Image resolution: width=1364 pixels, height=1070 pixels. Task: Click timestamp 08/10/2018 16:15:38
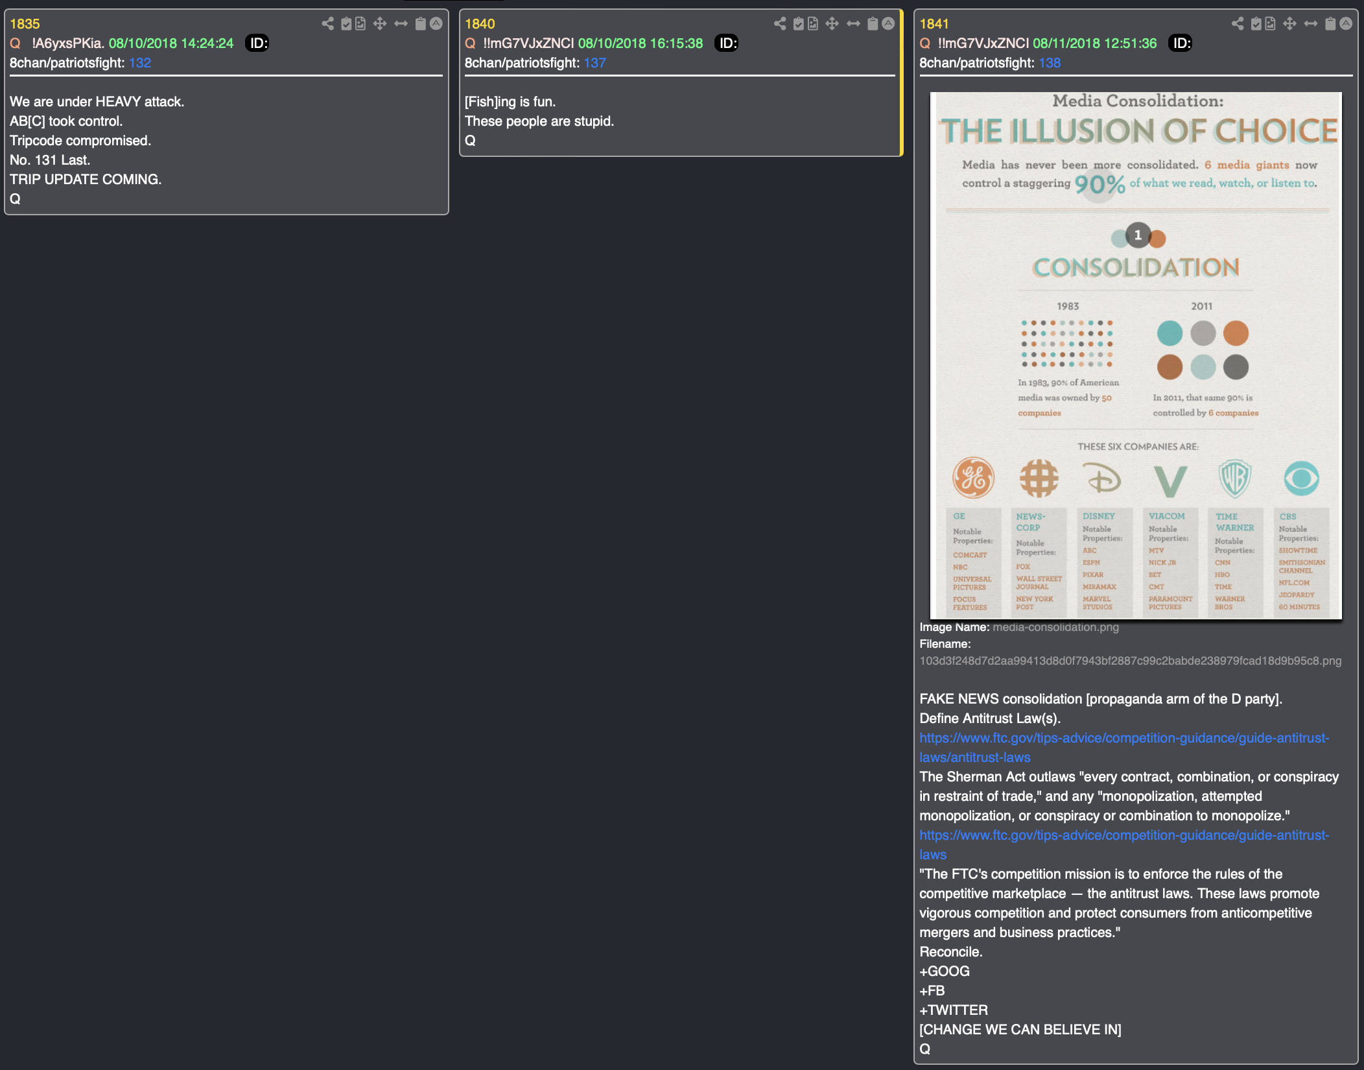pos(641,43)
